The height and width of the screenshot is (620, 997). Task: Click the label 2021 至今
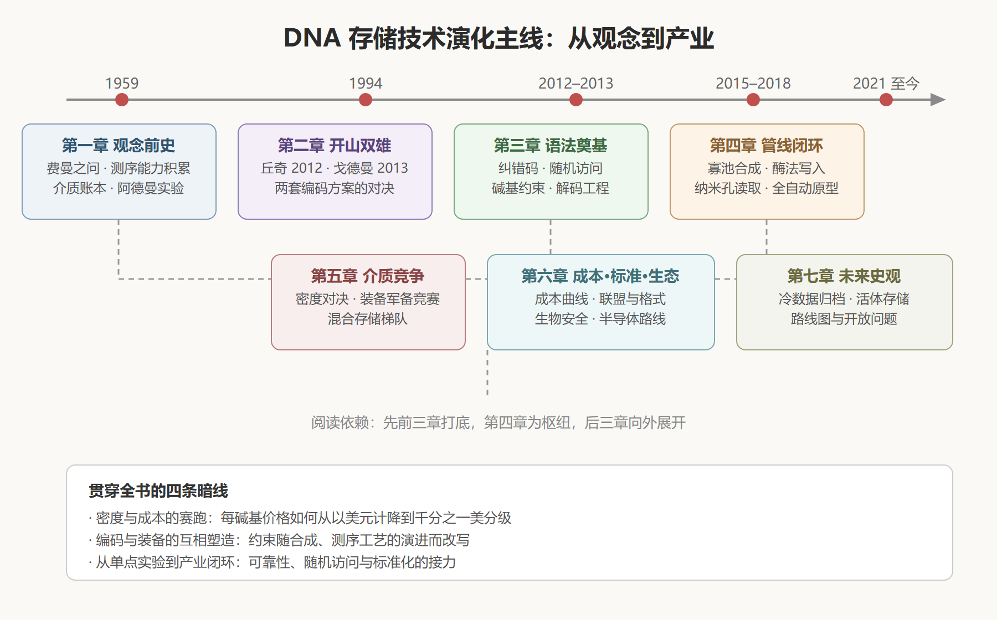pyautogui.click(x=886, y=83)
